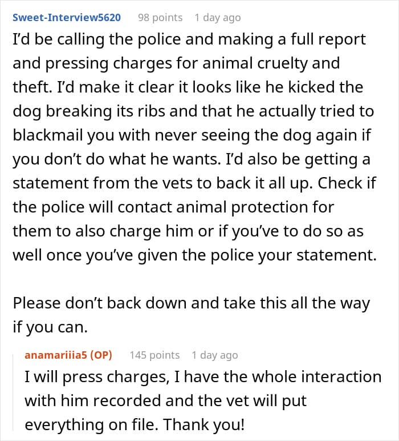Open Sweet-Interview5620's user profile

click(67, 18)
